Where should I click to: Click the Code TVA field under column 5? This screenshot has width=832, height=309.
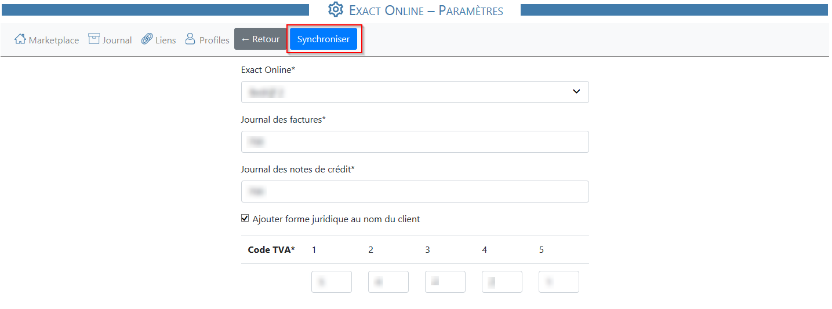pyautogui.click(x=559, y=282)
